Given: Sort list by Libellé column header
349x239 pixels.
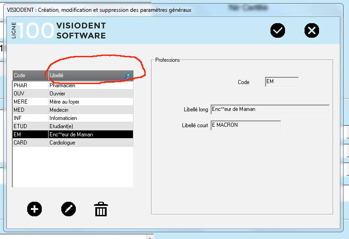Looking at the screenshot, I should click(x=86, y=75).
